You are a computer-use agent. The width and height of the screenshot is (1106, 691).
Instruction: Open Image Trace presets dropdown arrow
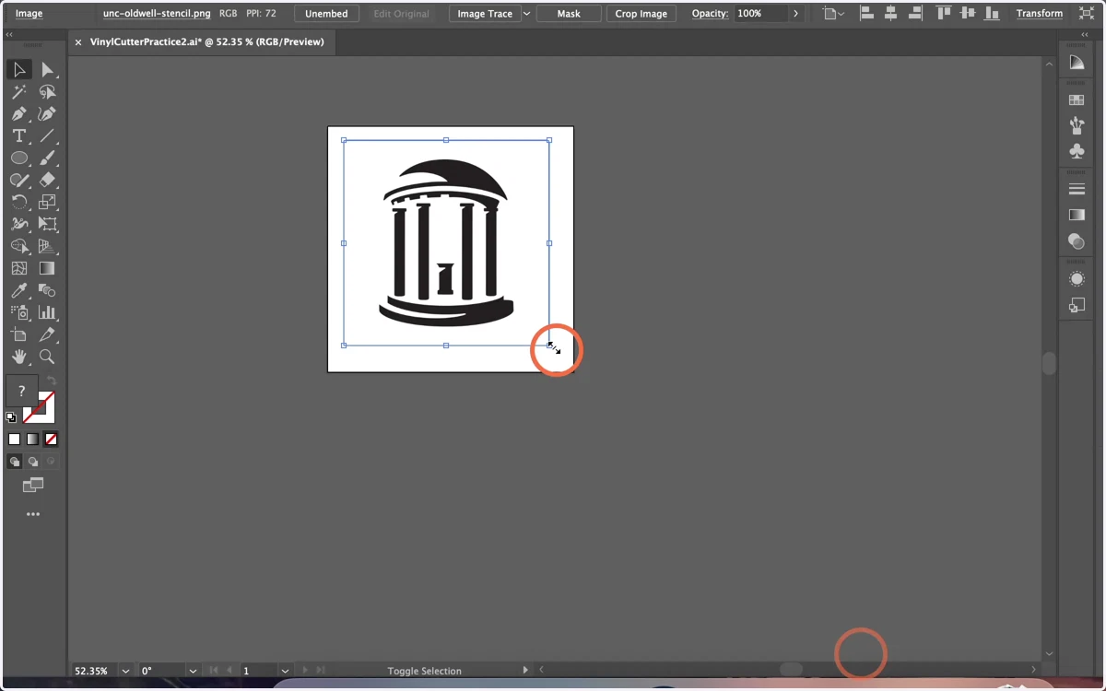pyautogui.click(x=526, y=14)
